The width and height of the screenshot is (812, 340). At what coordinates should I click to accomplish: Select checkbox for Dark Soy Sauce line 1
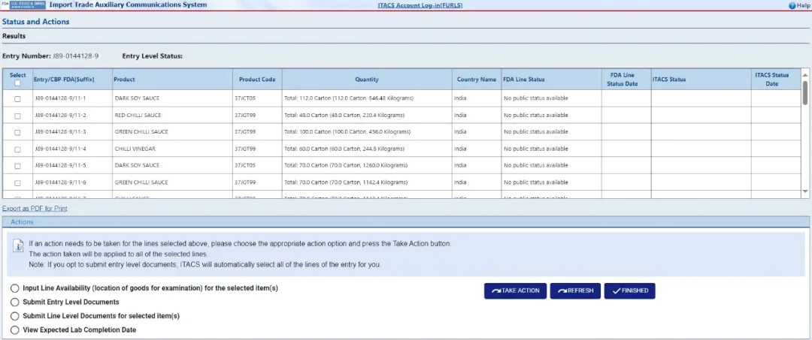click(18, 99)
